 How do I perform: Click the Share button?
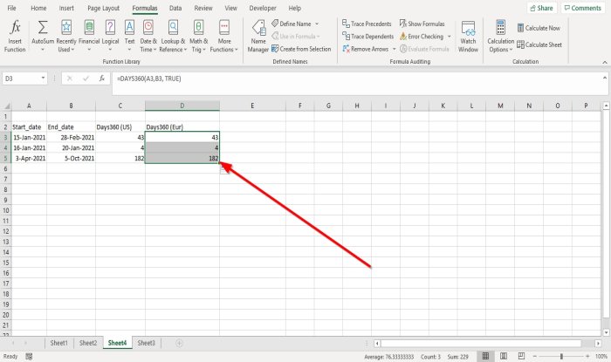pyautogui.click(x=542, y=8)
